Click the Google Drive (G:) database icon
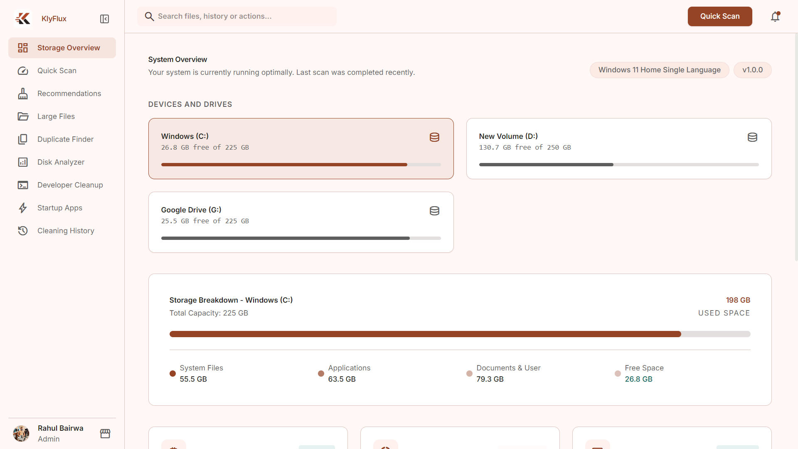This screenshot has width=798, height=449. pyautogui.click(x=434, y=211)
